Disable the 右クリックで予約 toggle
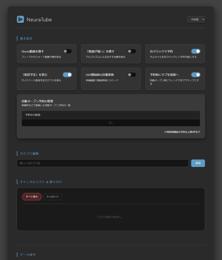The width and height of the screenshot is (222, 260). [196, 51]
